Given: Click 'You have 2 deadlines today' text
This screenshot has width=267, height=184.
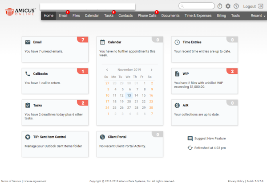Looking at the screenshot, I should coord(44,114).
